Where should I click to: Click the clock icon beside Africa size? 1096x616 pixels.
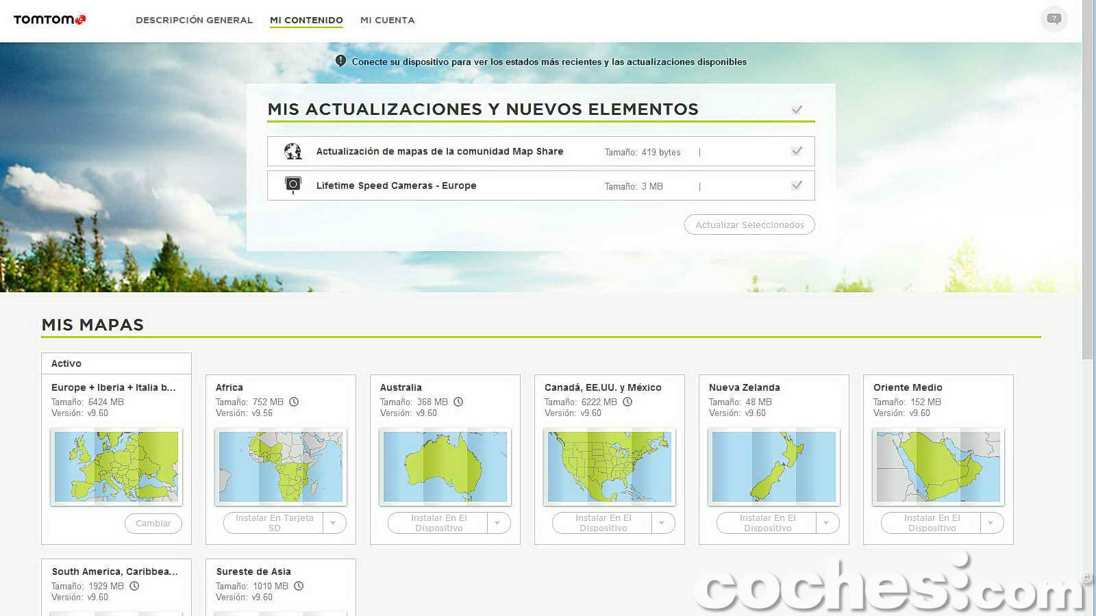[x=294, y=402]
